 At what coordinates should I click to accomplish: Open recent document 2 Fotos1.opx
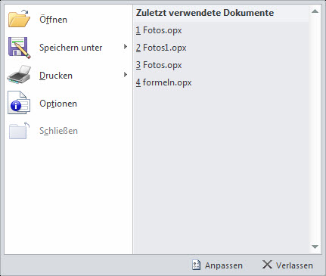(x=161, y=48)
